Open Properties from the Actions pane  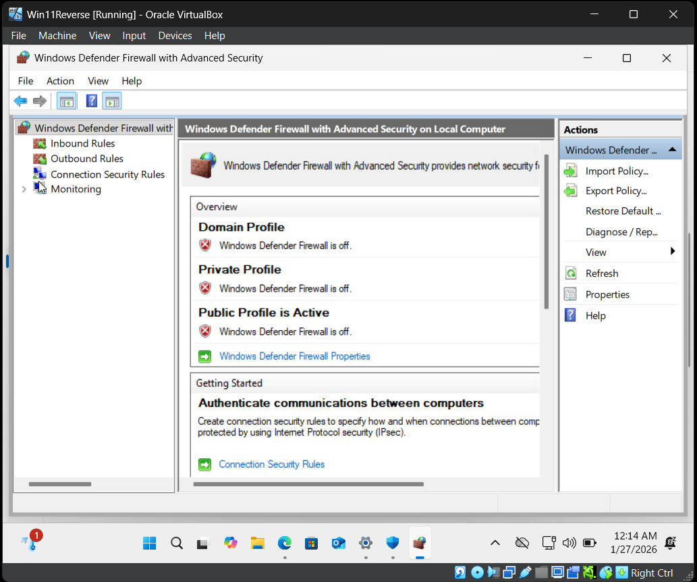607,294
